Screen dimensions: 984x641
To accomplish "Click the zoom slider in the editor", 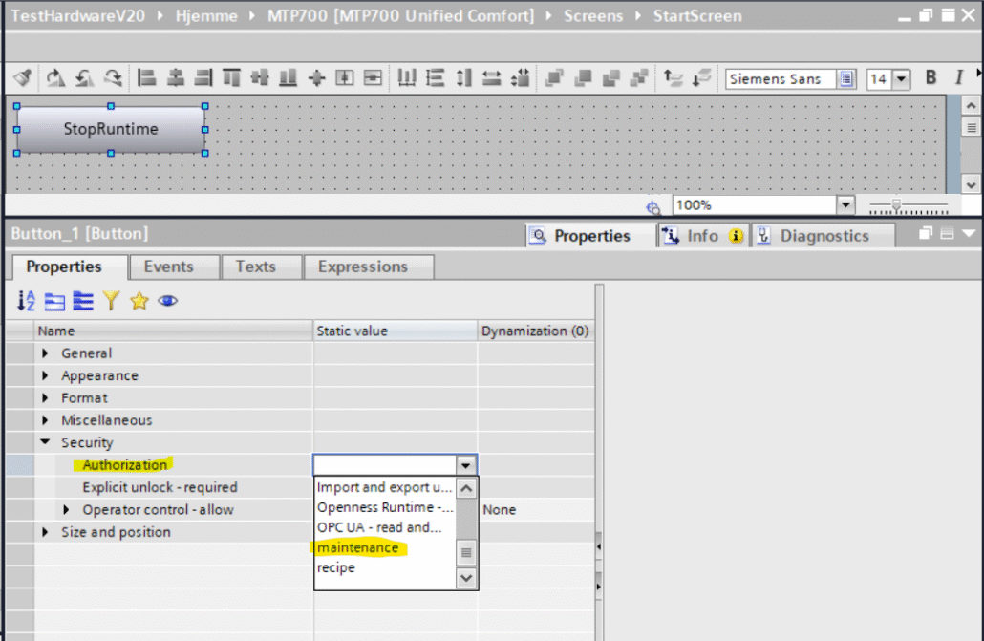I will point(896,205).
